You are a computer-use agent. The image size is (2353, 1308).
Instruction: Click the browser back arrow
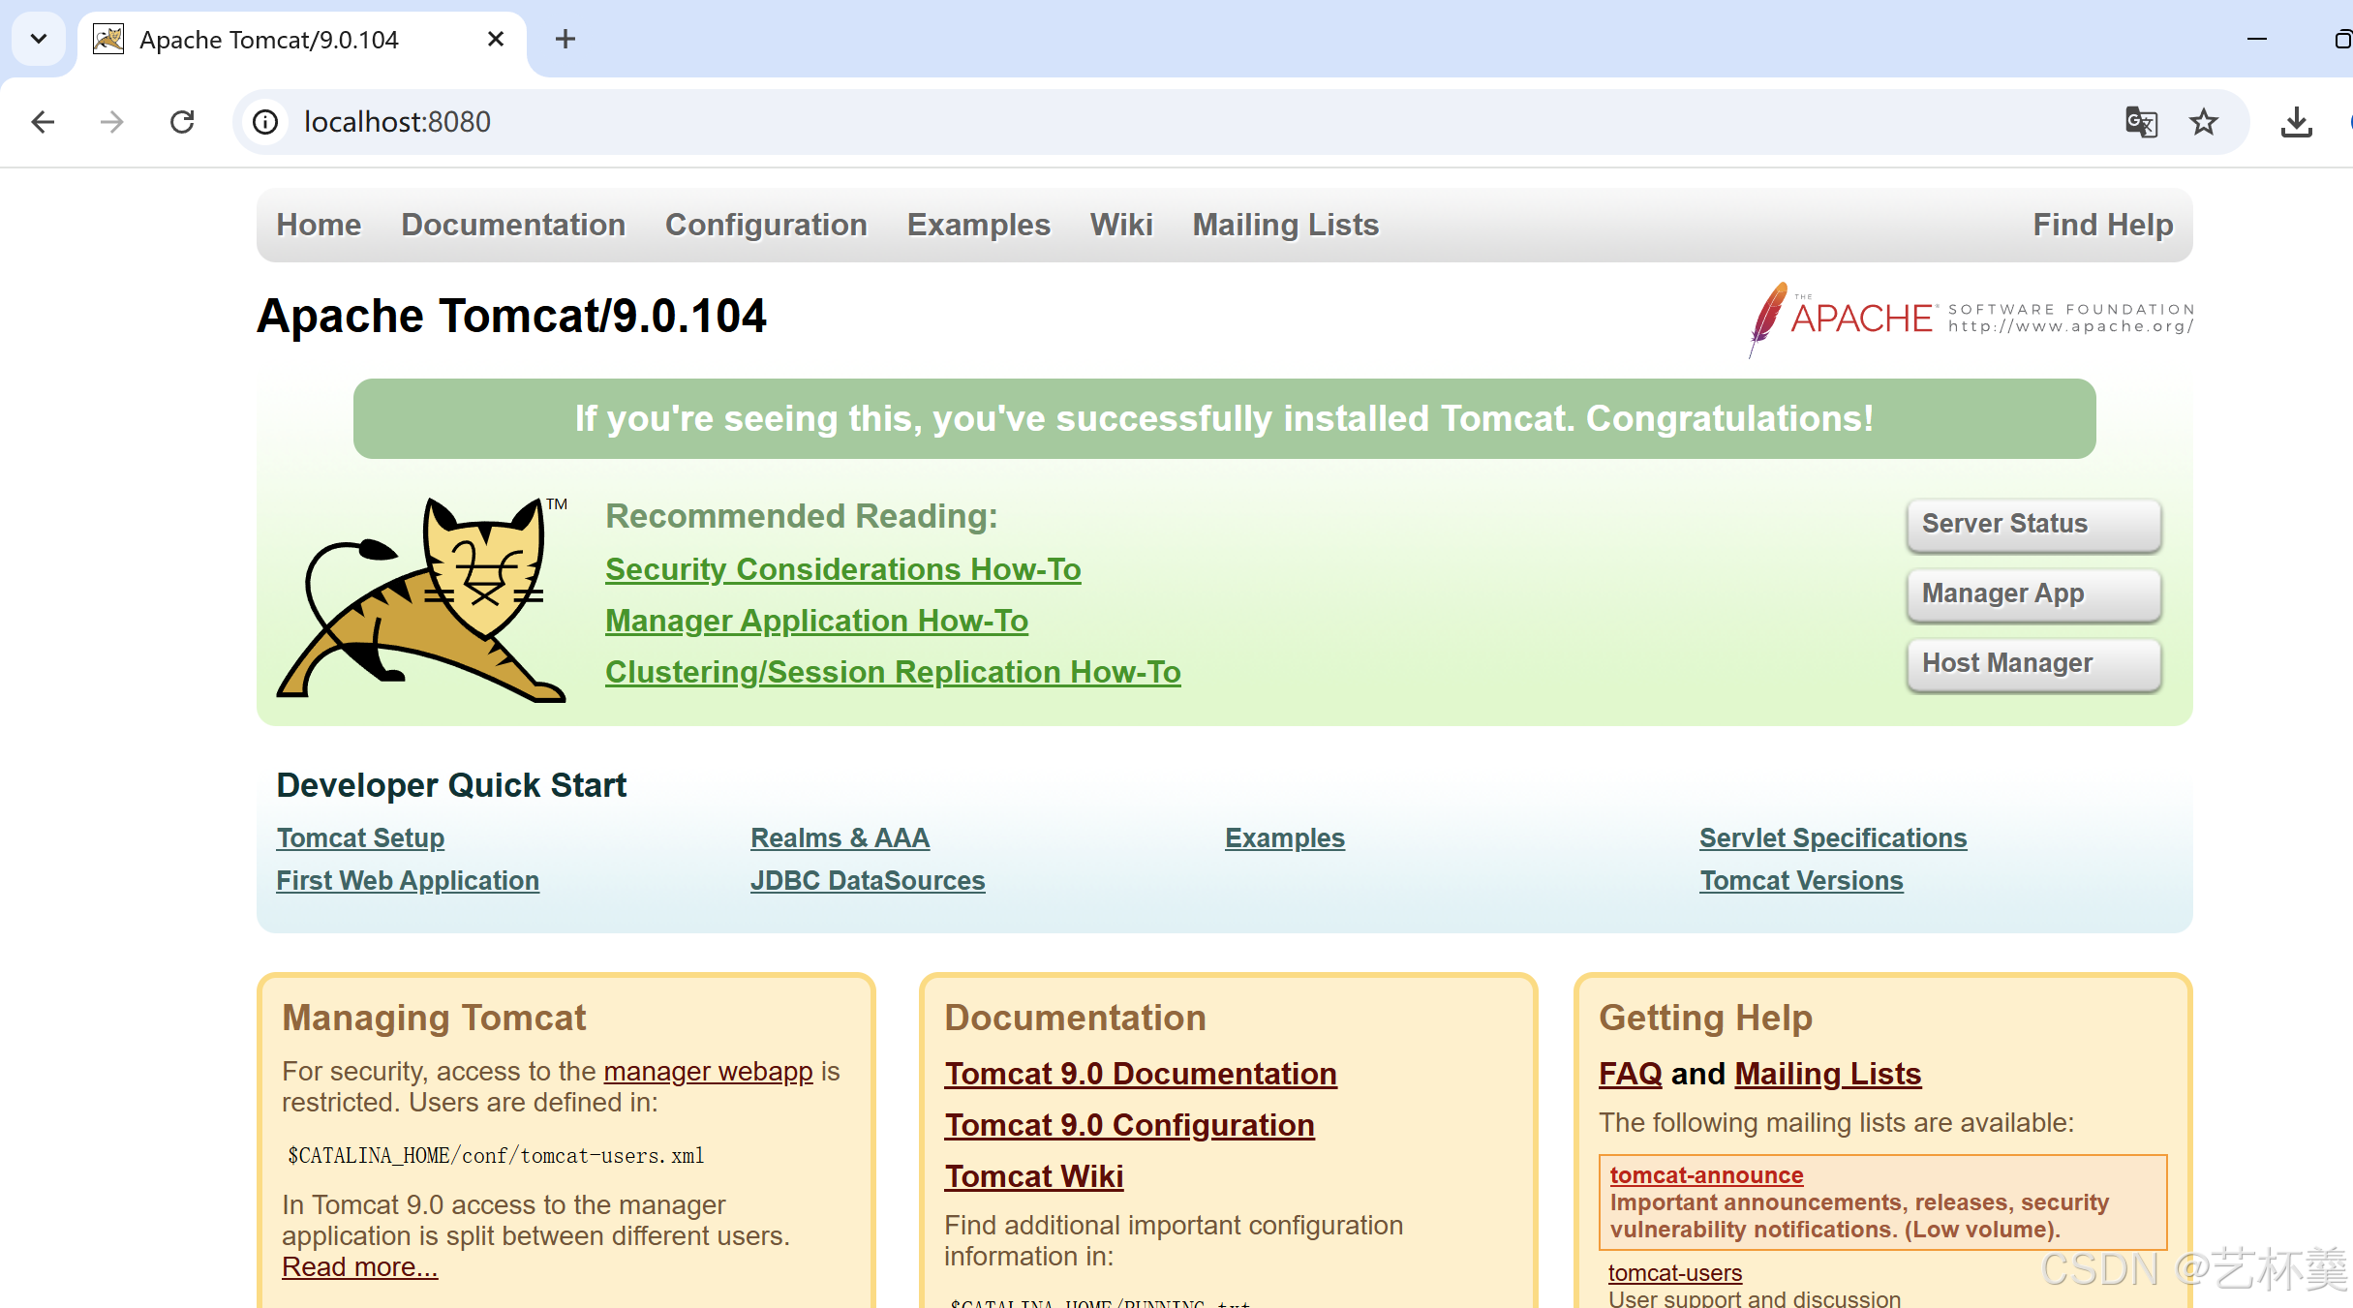43,122
